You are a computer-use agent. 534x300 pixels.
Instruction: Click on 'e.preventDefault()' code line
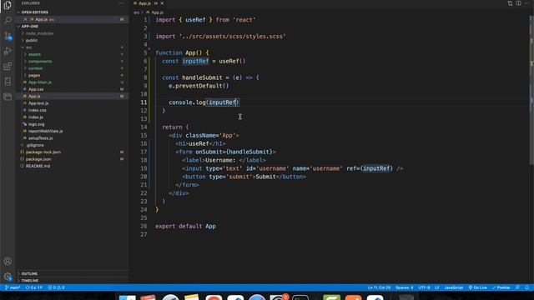[x=199, y=86]
